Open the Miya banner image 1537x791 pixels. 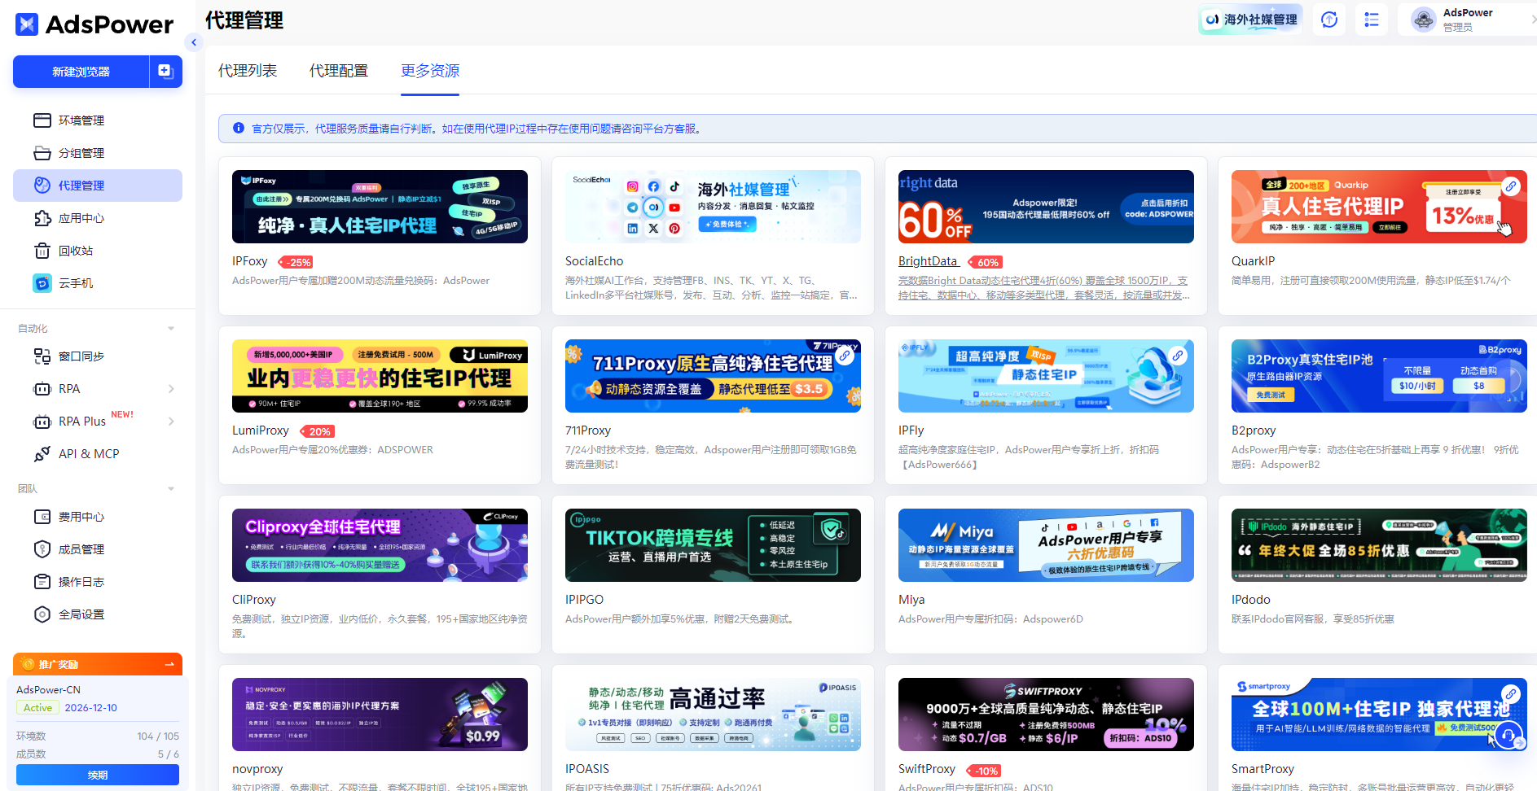click(x=1046, y=545)
